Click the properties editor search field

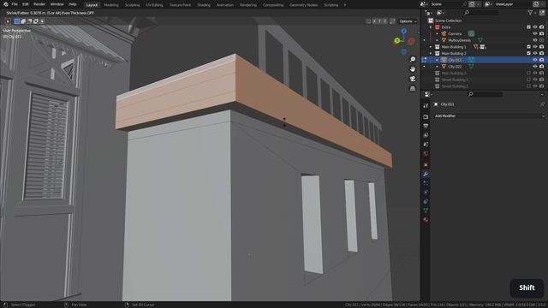[485, 94]
